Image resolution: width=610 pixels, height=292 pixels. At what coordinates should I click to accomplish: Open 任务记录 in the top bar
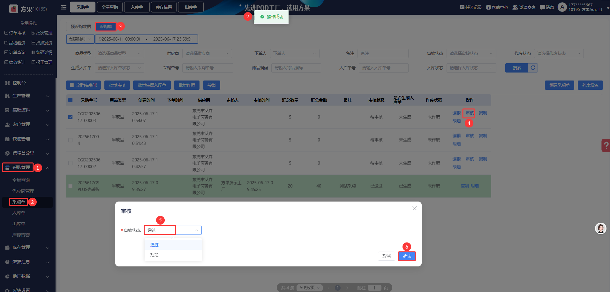(x=471, y=7)
